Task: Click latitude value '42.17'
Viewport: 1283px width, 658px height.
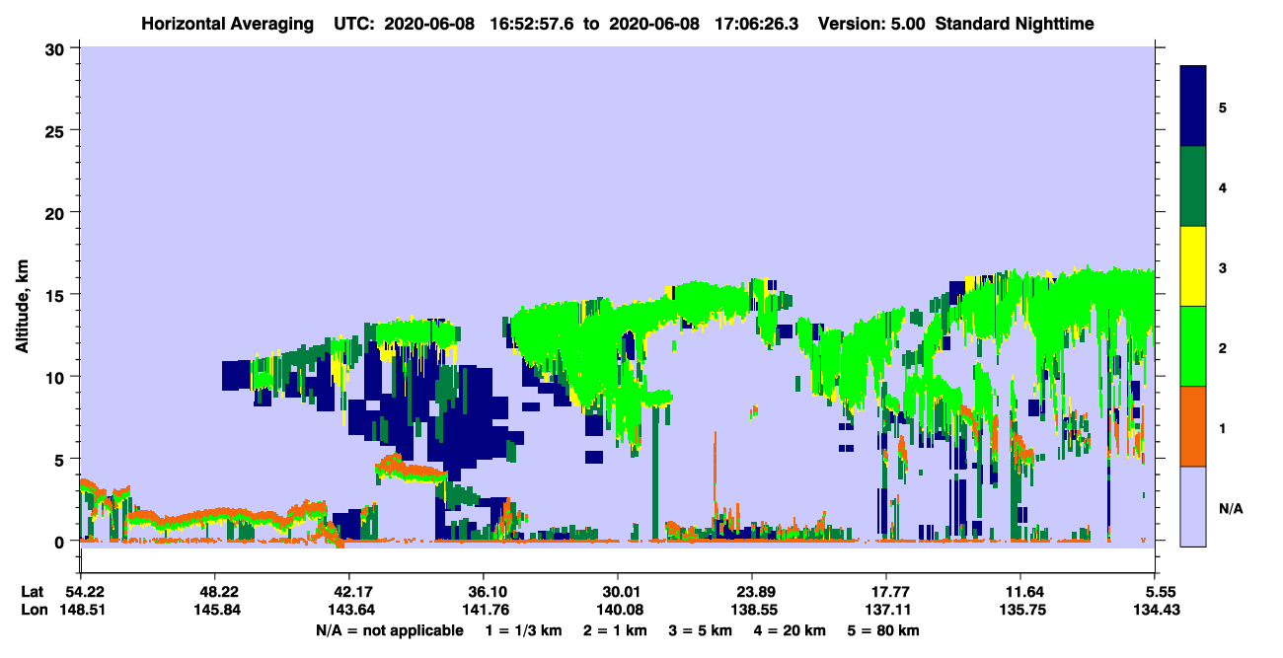Action: click(x=348, y=592)
